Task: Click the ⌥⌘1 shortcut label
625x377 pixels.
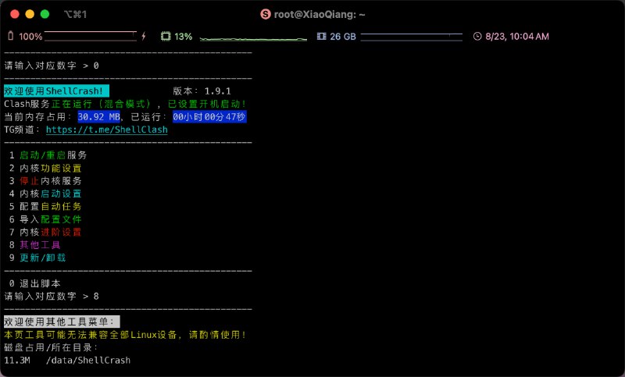Action: (x=75, y=15)
